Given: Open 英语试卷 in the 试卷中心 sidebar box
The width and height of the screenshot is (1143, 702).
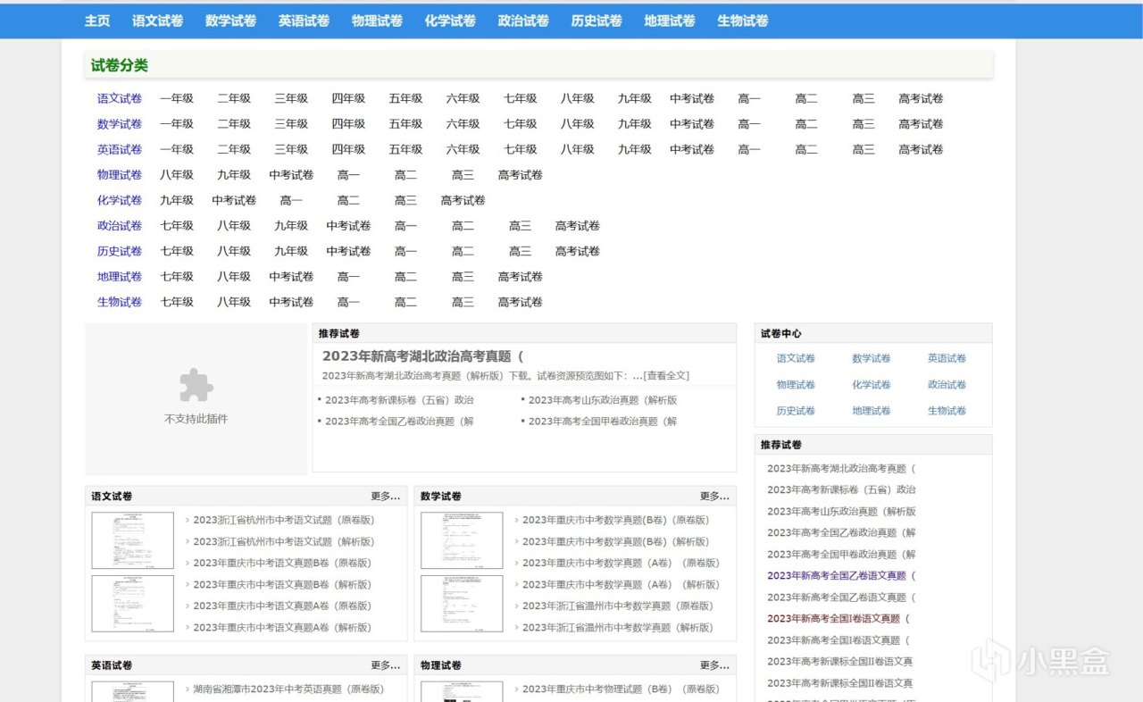Looking at the screenshot, I should [x=947, y=358].
